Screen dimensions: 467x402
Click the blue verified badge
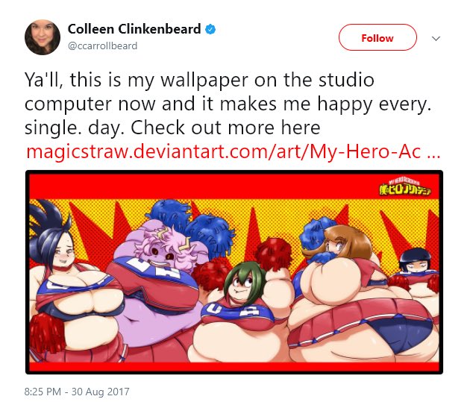pos(210,29)
